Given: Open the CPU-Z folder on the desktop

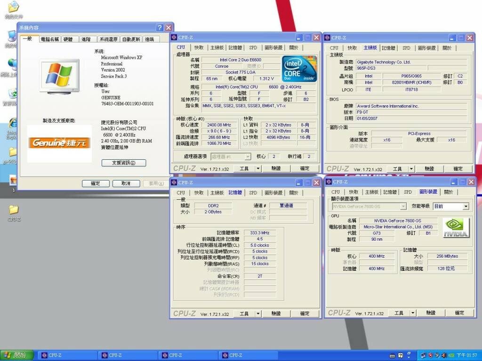Looking at the screenshot, I should (x=14, y=210).
